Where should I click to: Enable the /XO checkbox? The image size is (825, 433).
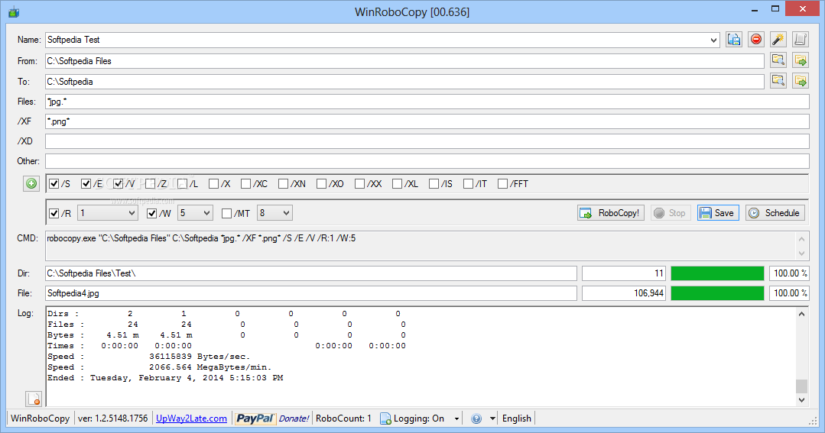tap(321, 184)
